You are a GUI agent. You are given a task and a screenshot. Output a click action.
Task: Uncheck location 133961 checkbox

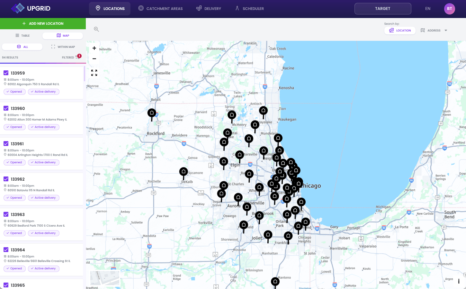[6, 144]
